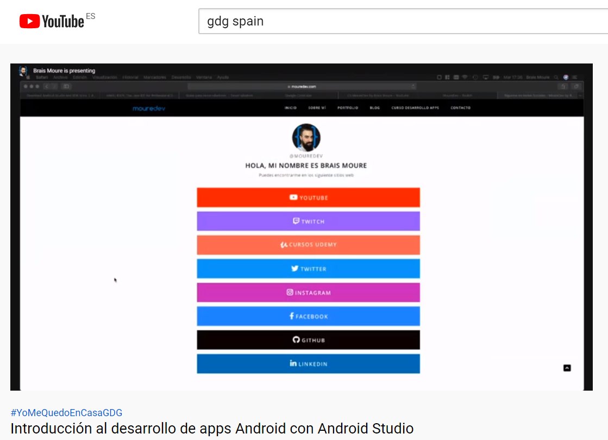Click the Instagram camera icon

(x=290, y=292)
